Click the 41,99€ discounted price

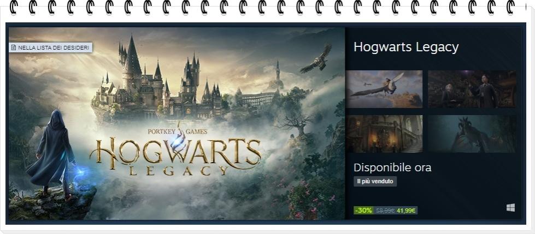[x=406, y=211]
